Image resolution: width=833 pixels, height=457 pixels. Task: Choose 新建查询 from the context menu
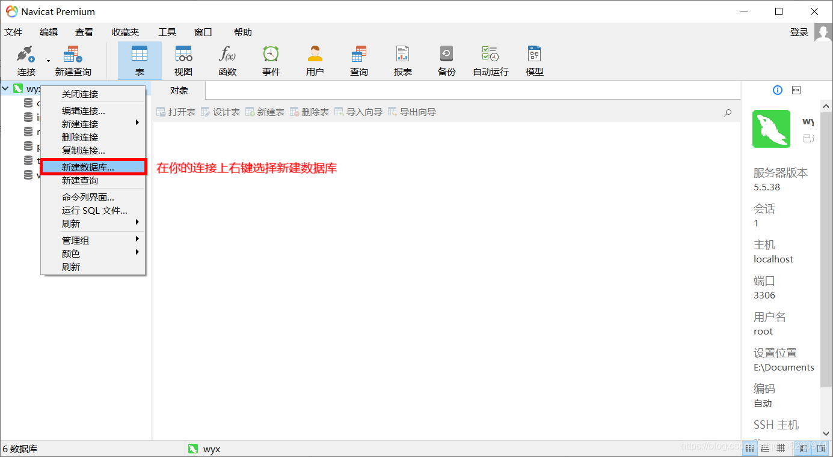pyautogui.click(x=93, y=180)
